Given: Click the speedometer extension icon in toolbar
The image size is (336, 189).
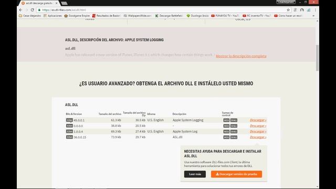Looking at the screenshot, I should pos(302,10).
